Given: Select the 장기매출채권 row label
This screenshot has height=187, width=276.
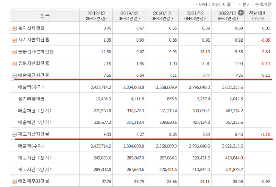Looking at the screenshot, I should [31, 99].
